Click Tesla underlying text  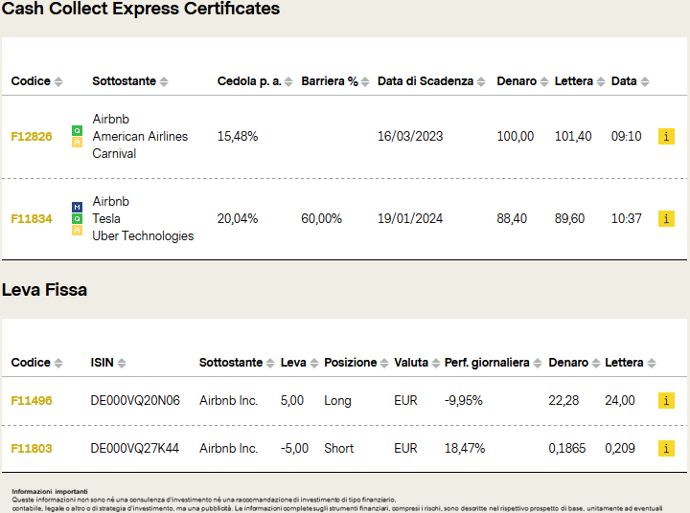(x=106, y=218)
